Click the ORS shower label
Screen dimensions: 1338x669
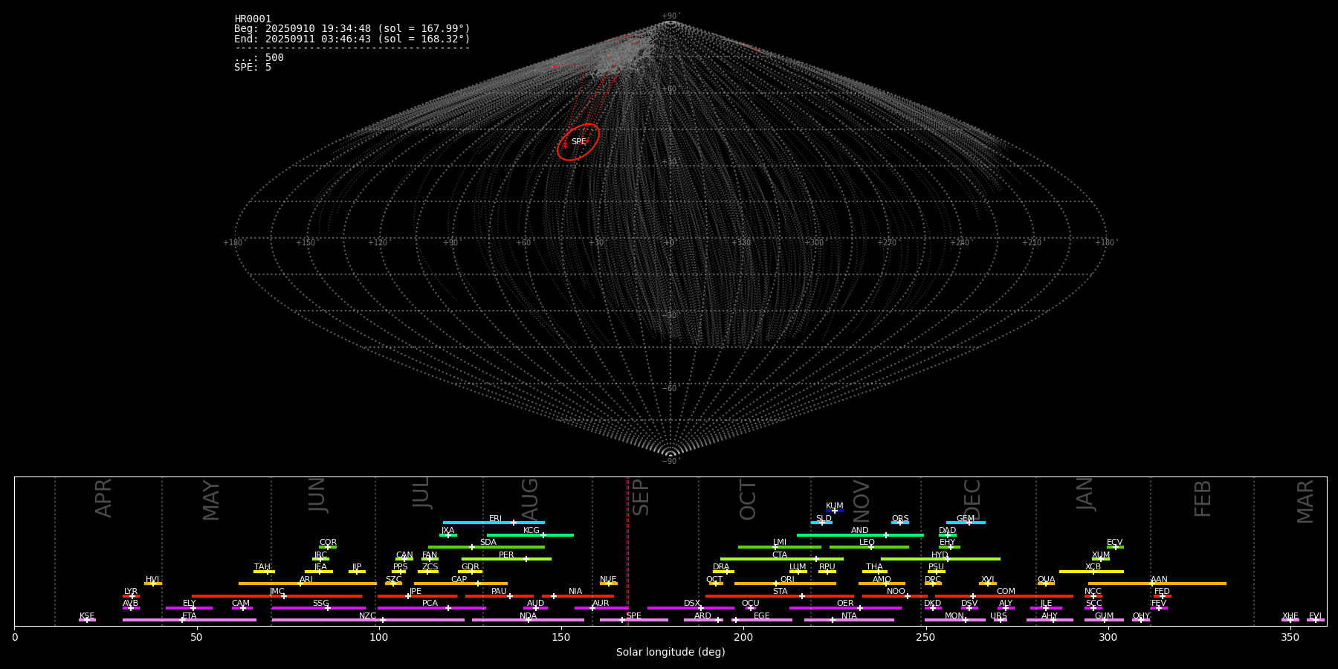coord(900,519)
